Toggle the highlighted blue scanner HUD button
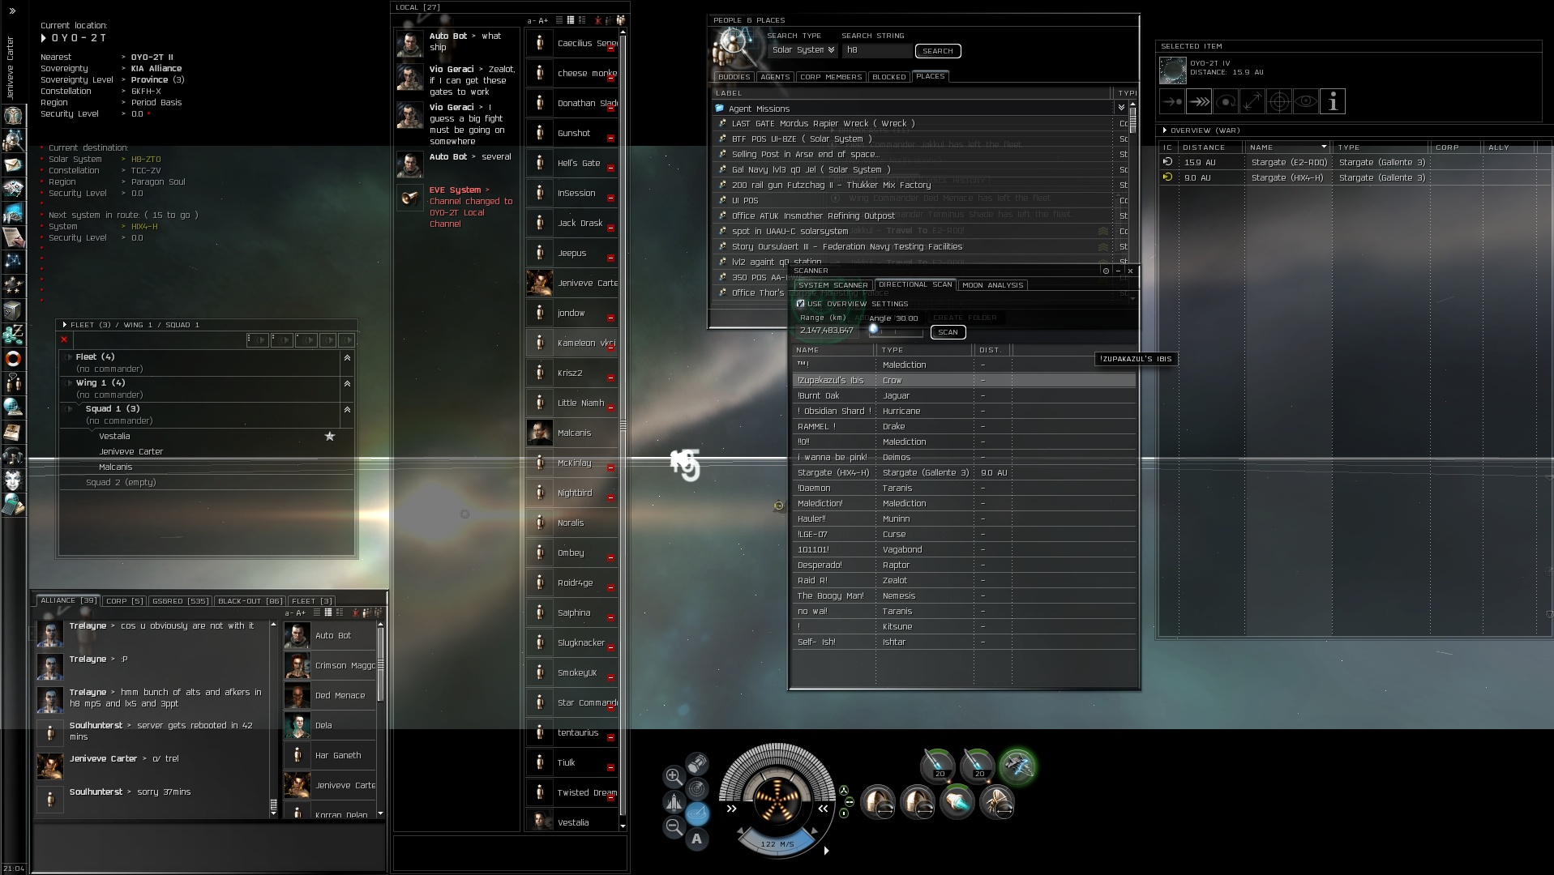Image resolution: width=1554 pixels, height=875 pixels. [x=696, y=813]
